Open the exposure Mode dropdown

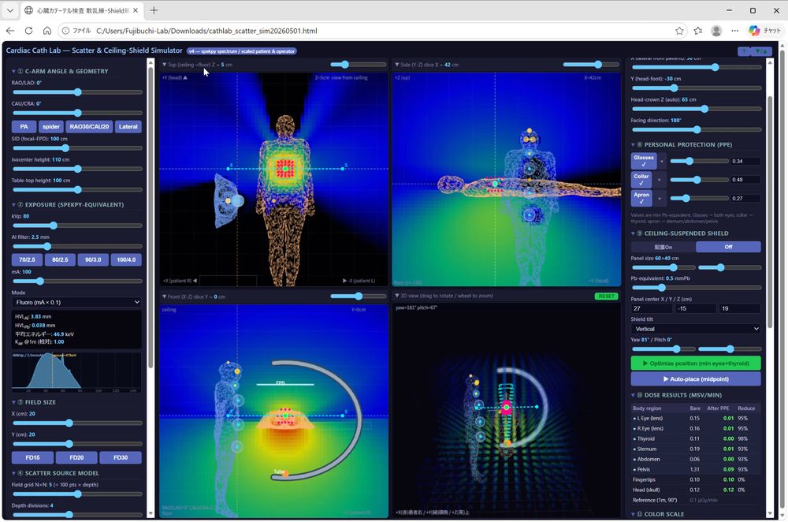pyautogui.click(x=77, y=302)
